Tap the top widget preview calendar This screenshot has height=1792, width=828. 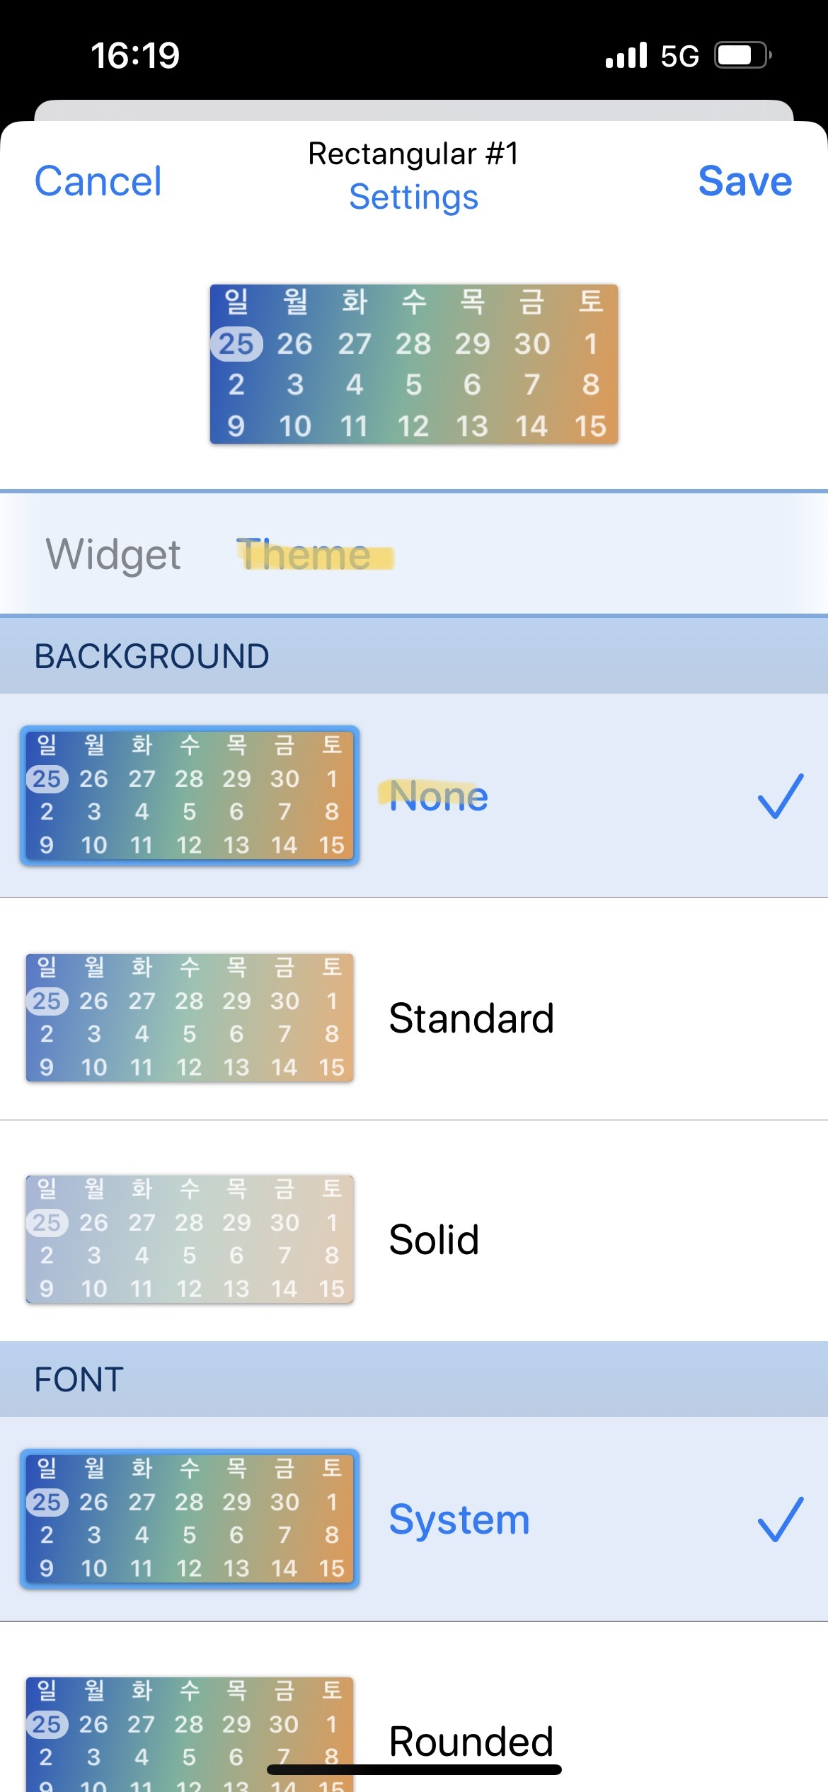click(x=414, y=364)
